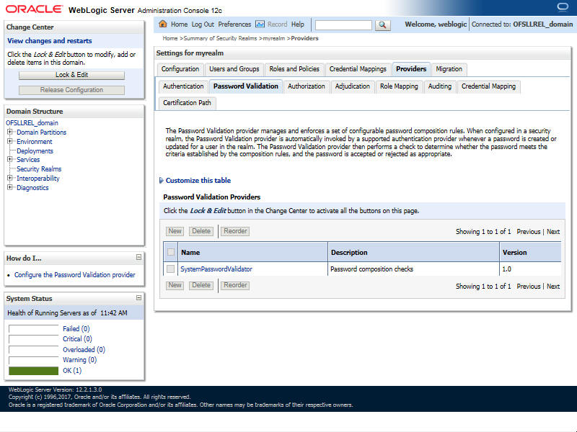Open SystemPasswordValidator provider link
The image size is (577, 432).
(216, 269)
